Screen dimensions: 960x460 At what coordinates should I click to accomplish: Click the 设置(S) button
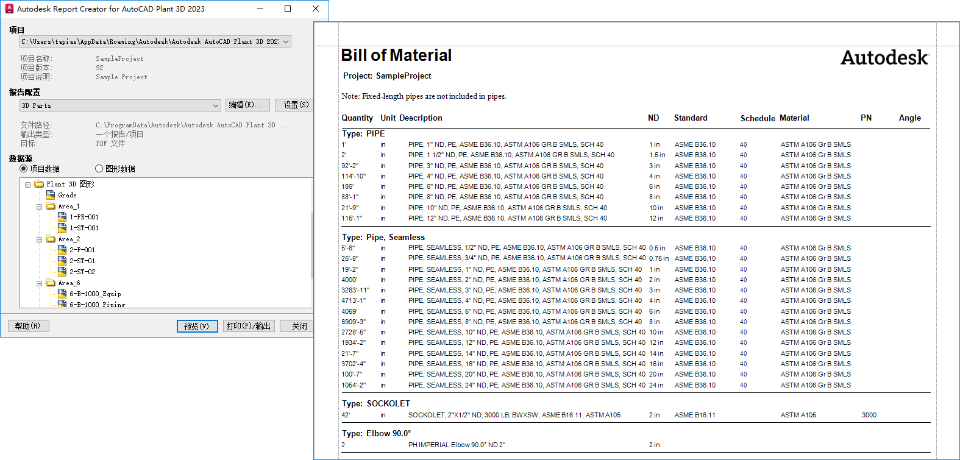click(294, 105)
